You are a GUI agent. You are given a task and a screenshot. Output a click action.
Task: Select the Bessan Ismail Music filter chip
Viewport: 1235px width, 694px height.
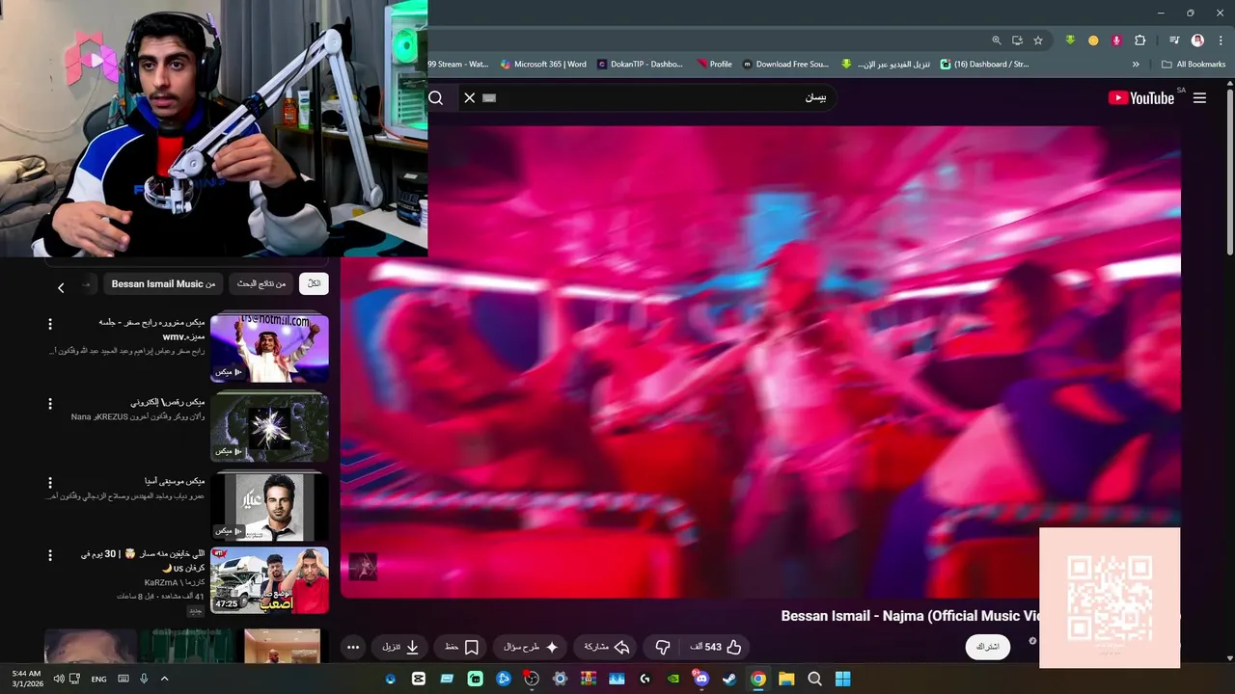click(163, 283)
